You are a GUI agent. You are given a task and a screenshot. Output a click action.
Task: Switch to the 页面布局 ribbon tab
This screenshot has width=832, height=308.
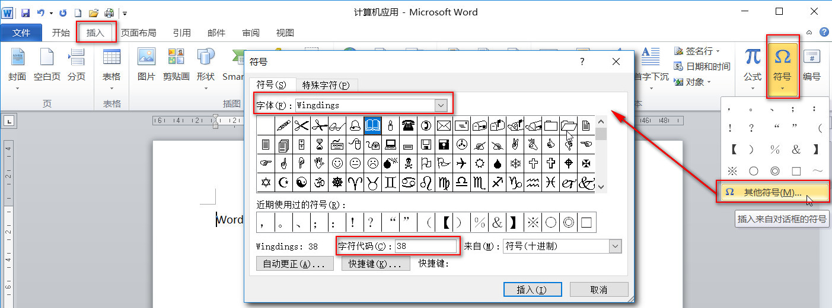[x=138, y=33]
